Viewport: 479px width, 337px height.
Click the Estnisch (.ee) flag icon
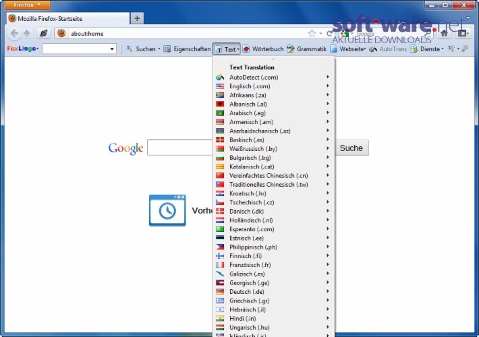[x=220, y=238]
